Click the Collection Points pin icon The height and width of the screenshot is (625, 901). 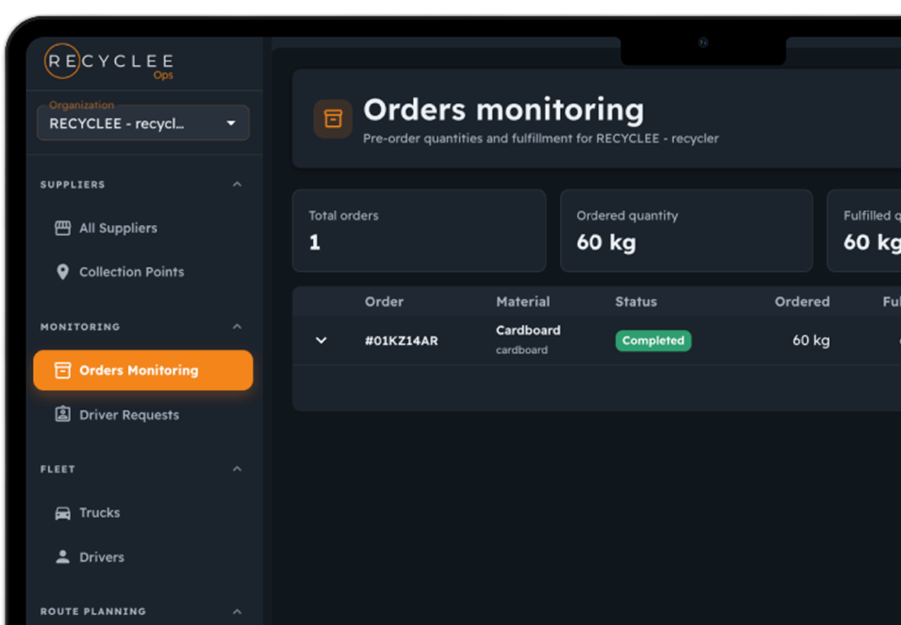63,271
